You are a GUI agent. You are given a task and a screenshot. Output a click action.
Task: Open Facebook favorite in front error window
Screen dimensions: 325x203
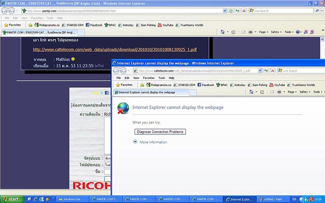206,85
